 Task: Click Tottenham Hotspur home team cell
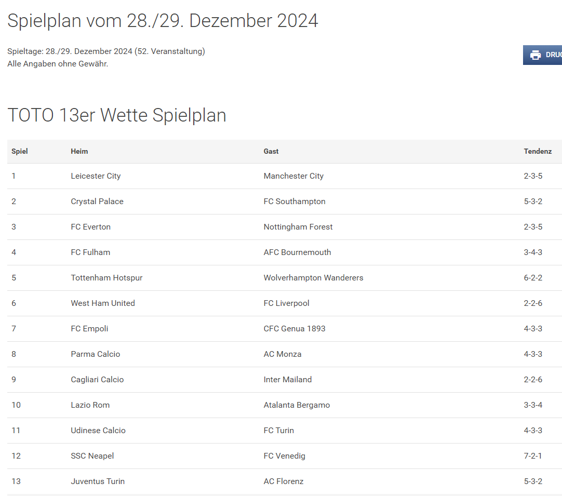click(106, 278)
